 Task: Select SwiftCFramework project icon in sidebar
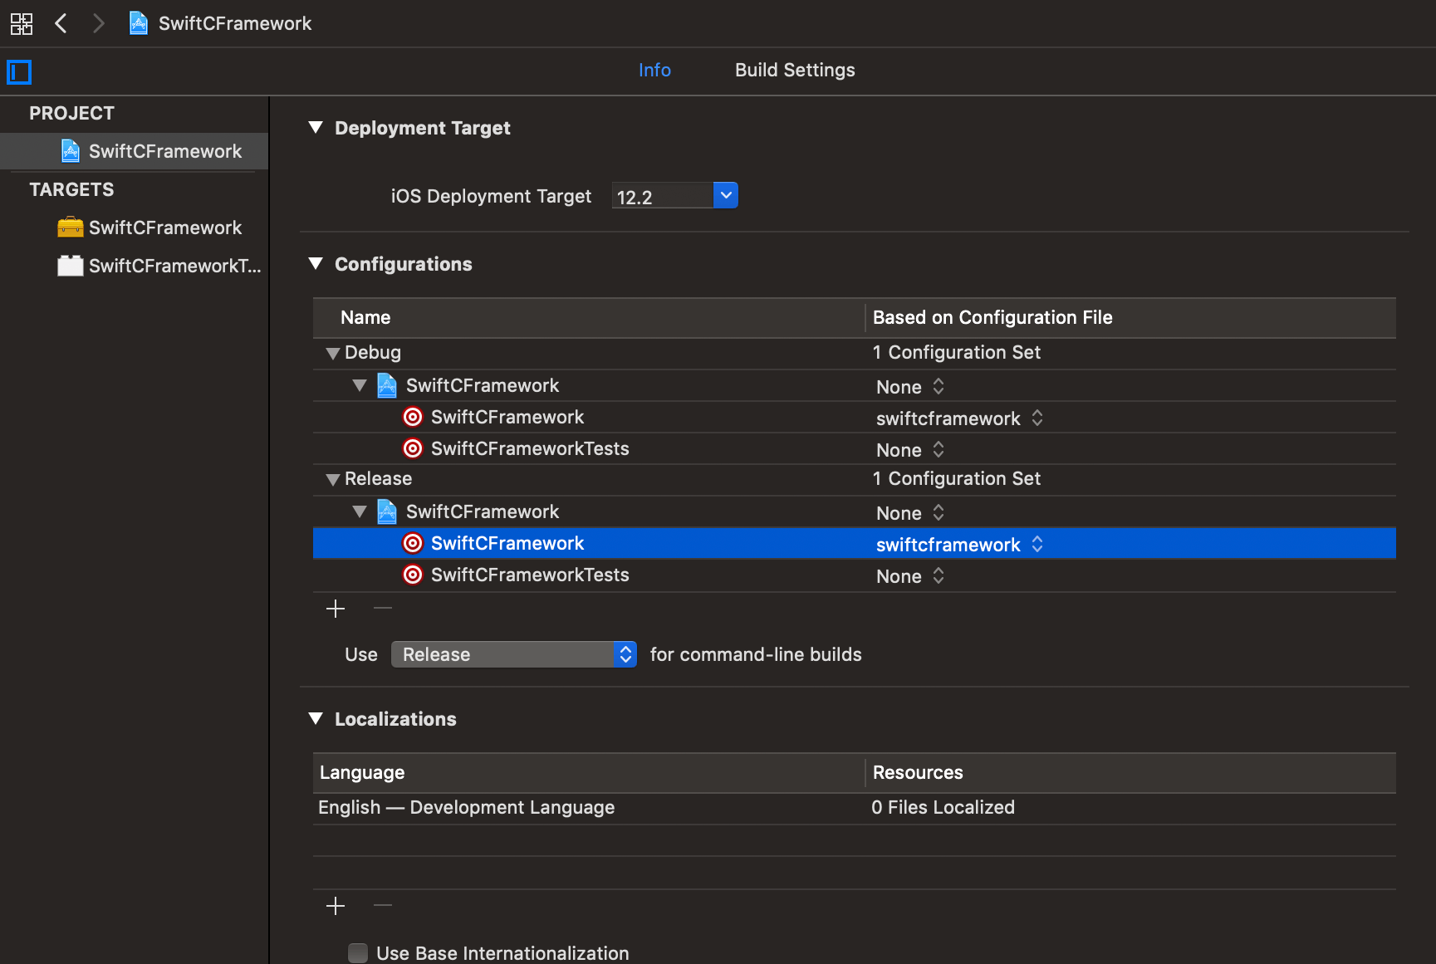tap(71, 151)
